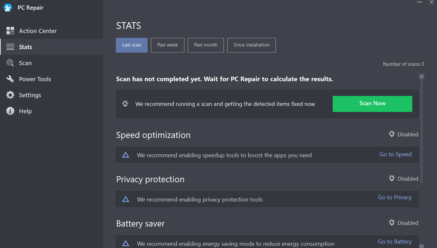Viewport: 437px width, 248px height.
Task: Follow the Go to Speed link
Action: pos(395,154)
